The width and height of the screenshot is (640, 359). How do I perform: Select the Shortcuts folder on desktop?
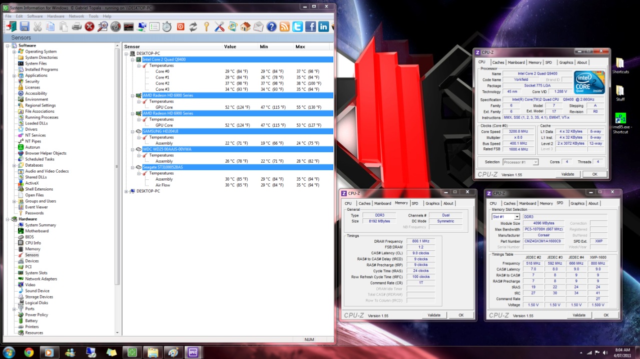[620, 66]
